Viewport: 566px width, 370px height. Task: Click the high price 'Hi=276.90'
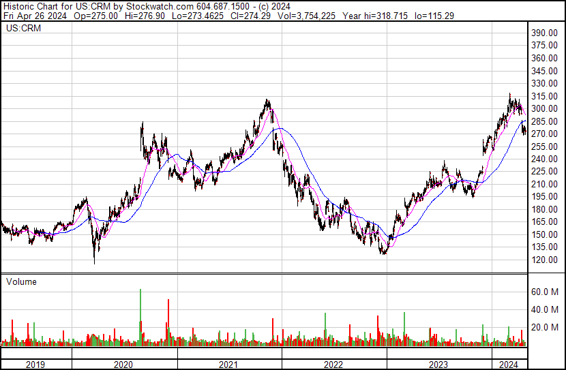click(145, 16)
